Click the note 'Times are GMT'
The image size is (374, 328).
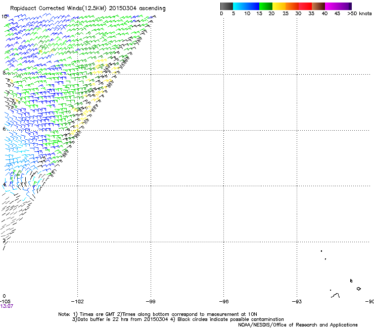[x=98, y=314]
